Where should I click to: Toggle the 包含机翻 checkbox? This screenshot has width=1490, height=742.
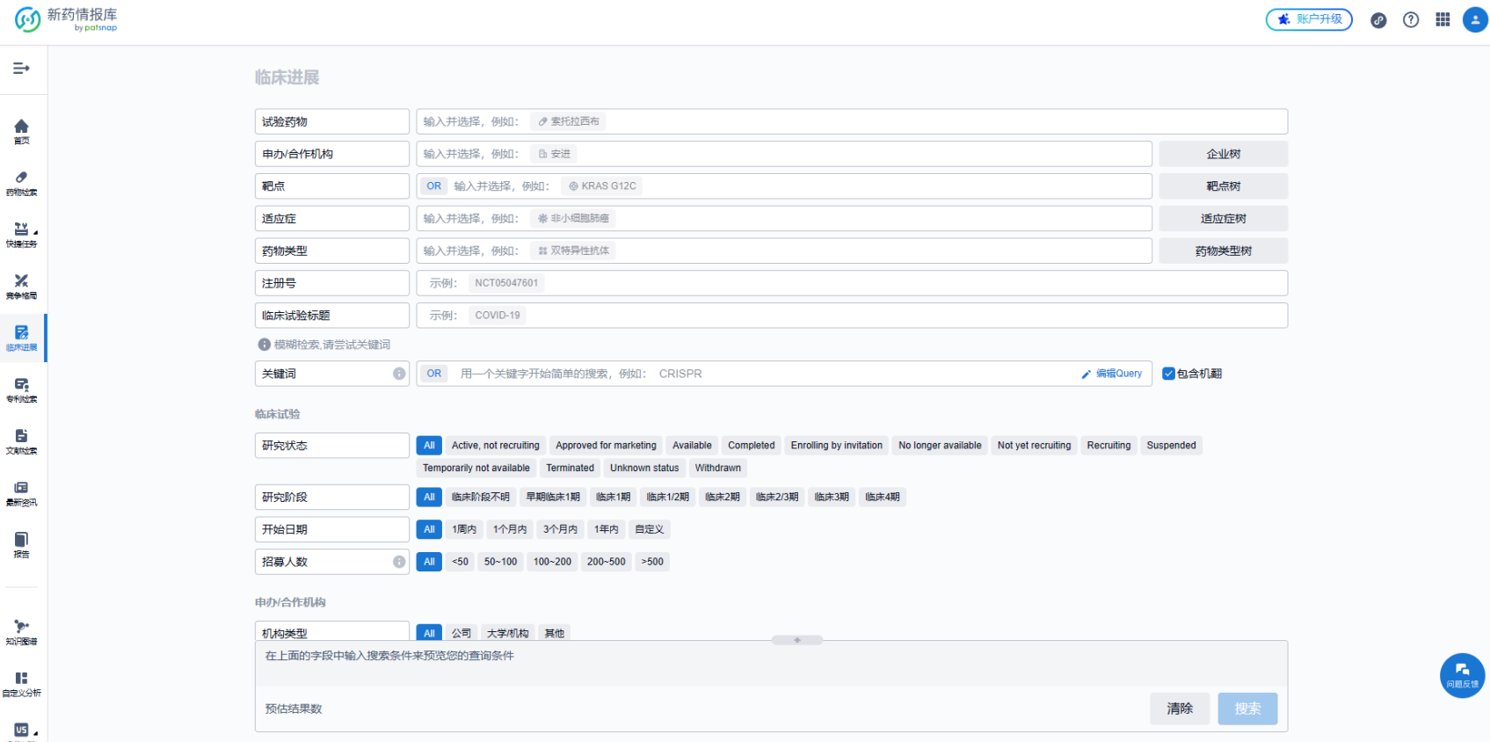1169,374
